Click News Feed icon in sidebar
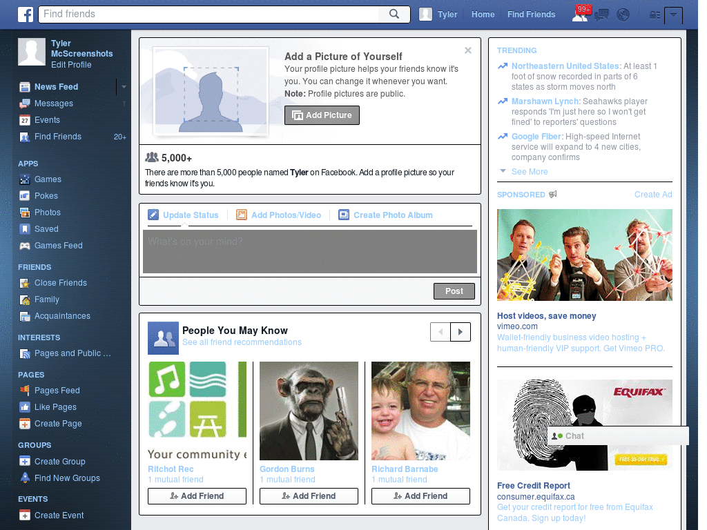 (25, 86)
